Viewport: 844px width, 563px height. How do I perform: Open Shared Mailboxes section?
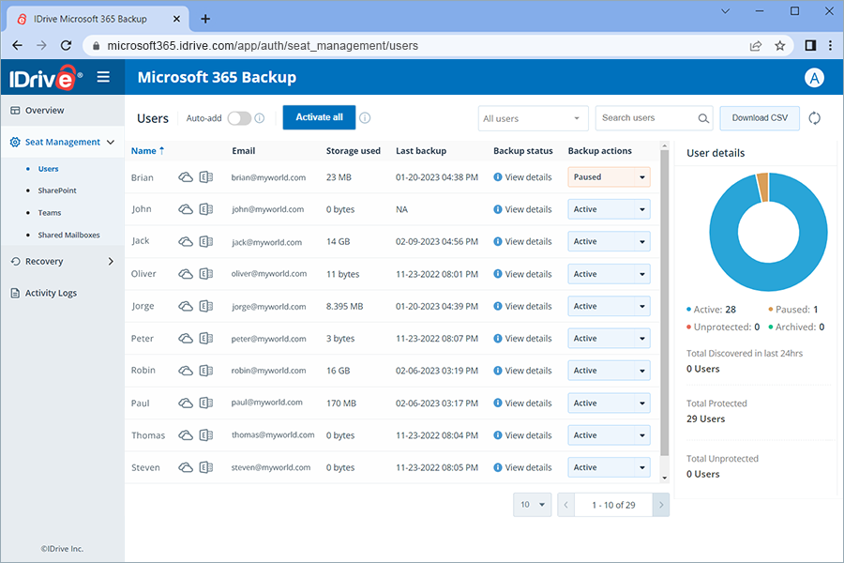click(x=68, y=235)
